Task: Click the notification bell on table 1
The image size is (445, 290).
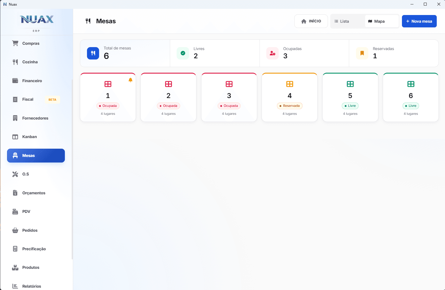Action: [130, 80]
